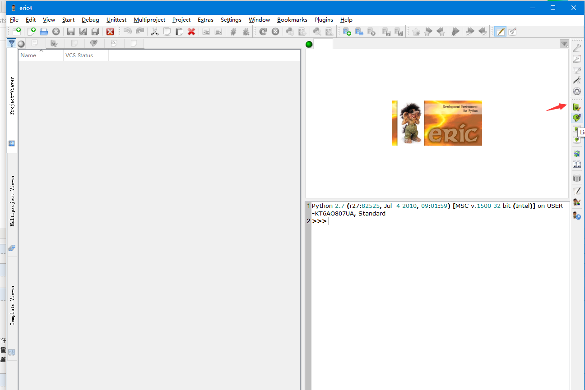The height and width of the screenshot is (390, 585).
Task: Create a new file with the document-plus icon
Action: 32,32
